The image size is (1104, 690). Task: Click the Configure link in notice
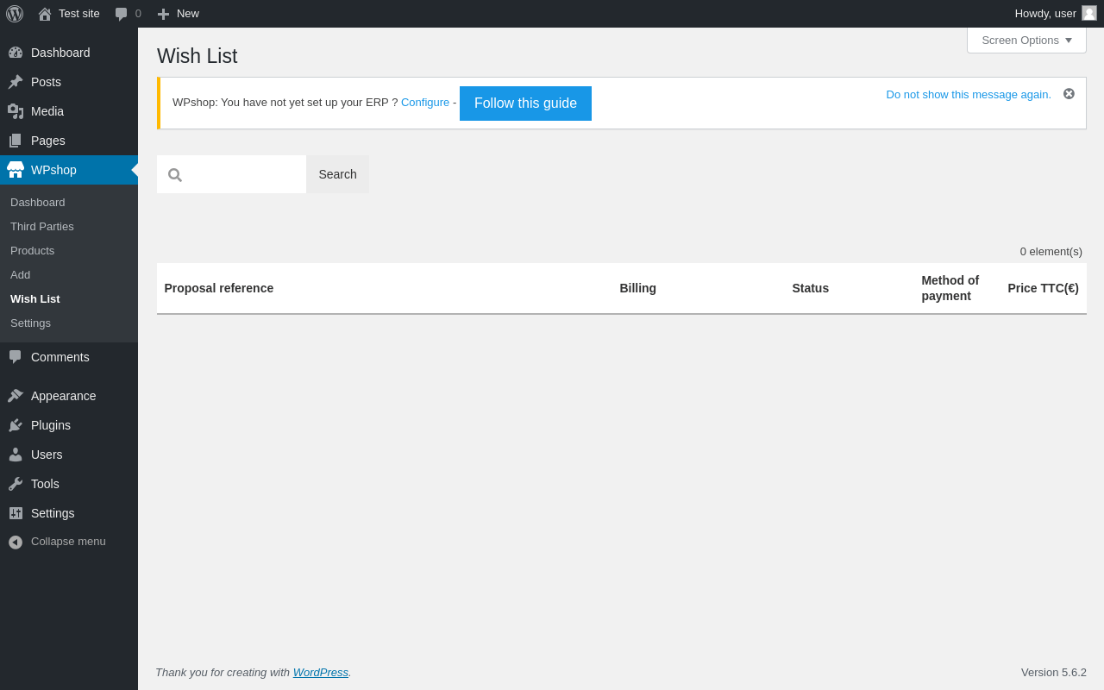[425, 102]
